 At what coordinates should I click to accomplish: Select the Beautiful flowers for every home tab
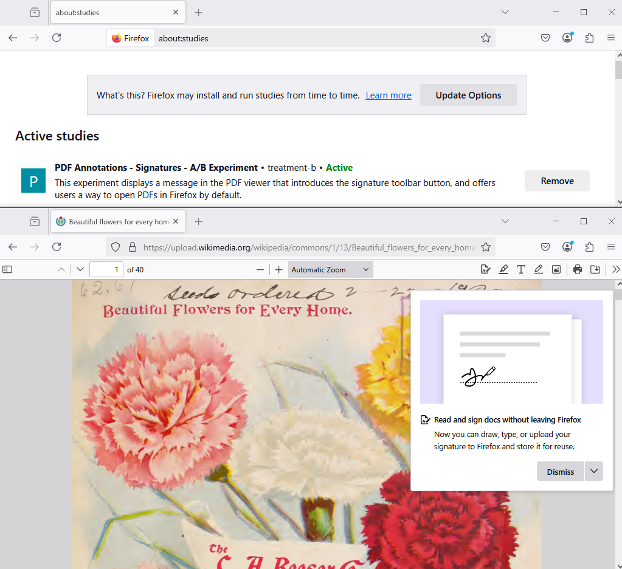118,222
